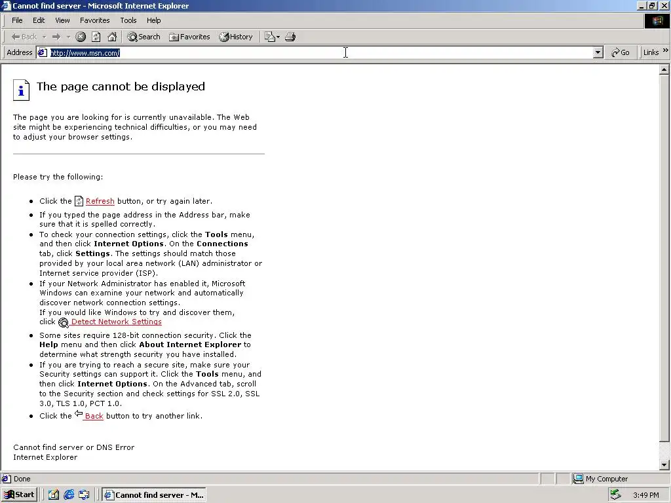The height and width of the screenshot is (503, 671).
Task: Click "The page cannot be displayed" heading
Action: [x=121, y=86]
